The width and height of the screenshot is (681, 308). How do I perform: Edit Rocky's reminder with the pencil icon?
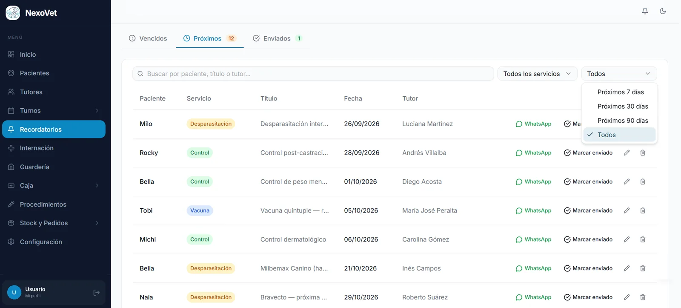pyautogui.click(x=627, y=153)
